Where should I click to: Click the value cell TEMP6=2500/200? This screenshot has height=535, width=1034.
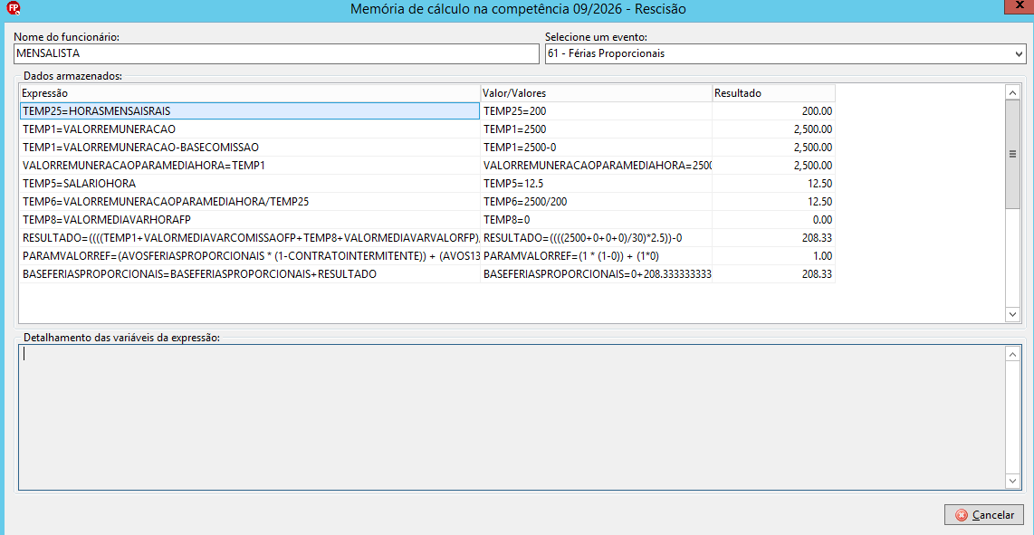(x=596, y=201)
